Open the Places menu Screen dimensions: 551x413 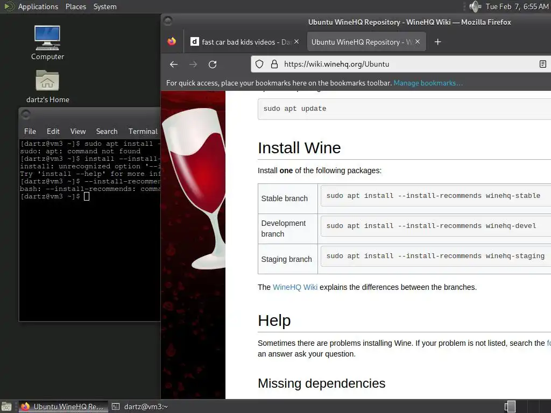click(x=75, y=6)
